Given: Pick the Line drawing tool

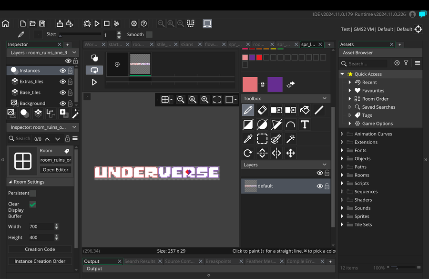Looking at the screenshot, I should point(319,110).
